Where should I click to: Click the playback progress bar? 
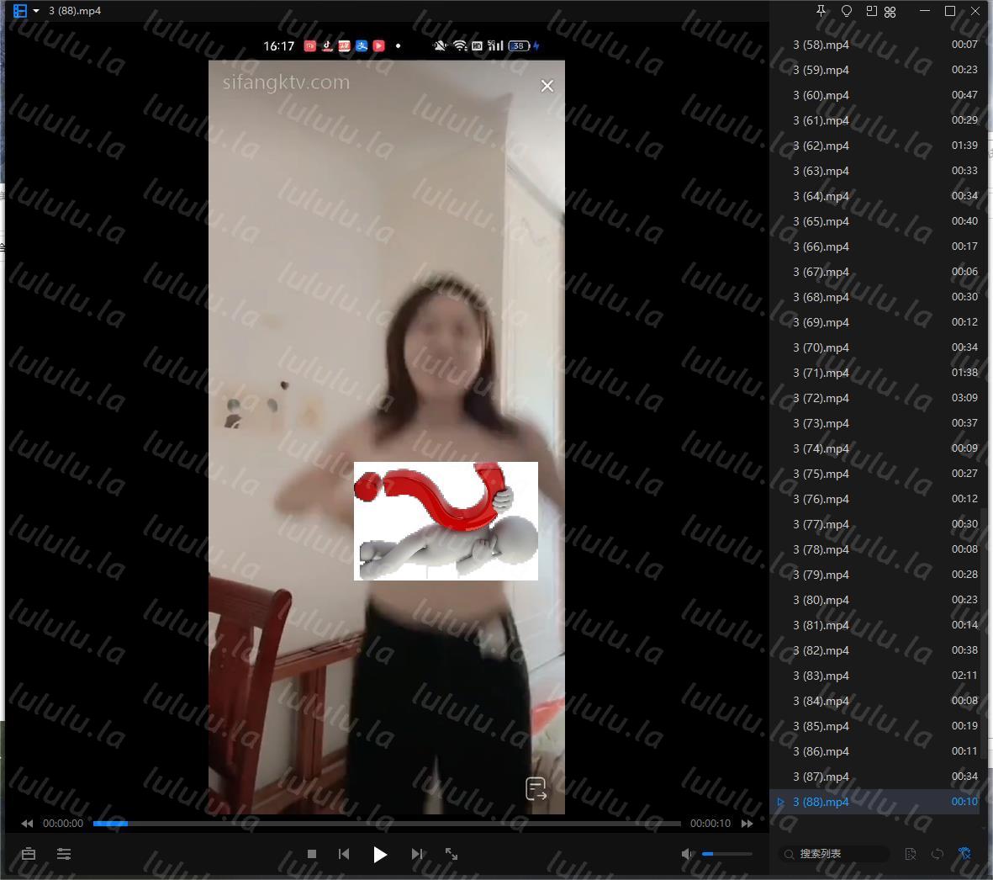(387, 824)
